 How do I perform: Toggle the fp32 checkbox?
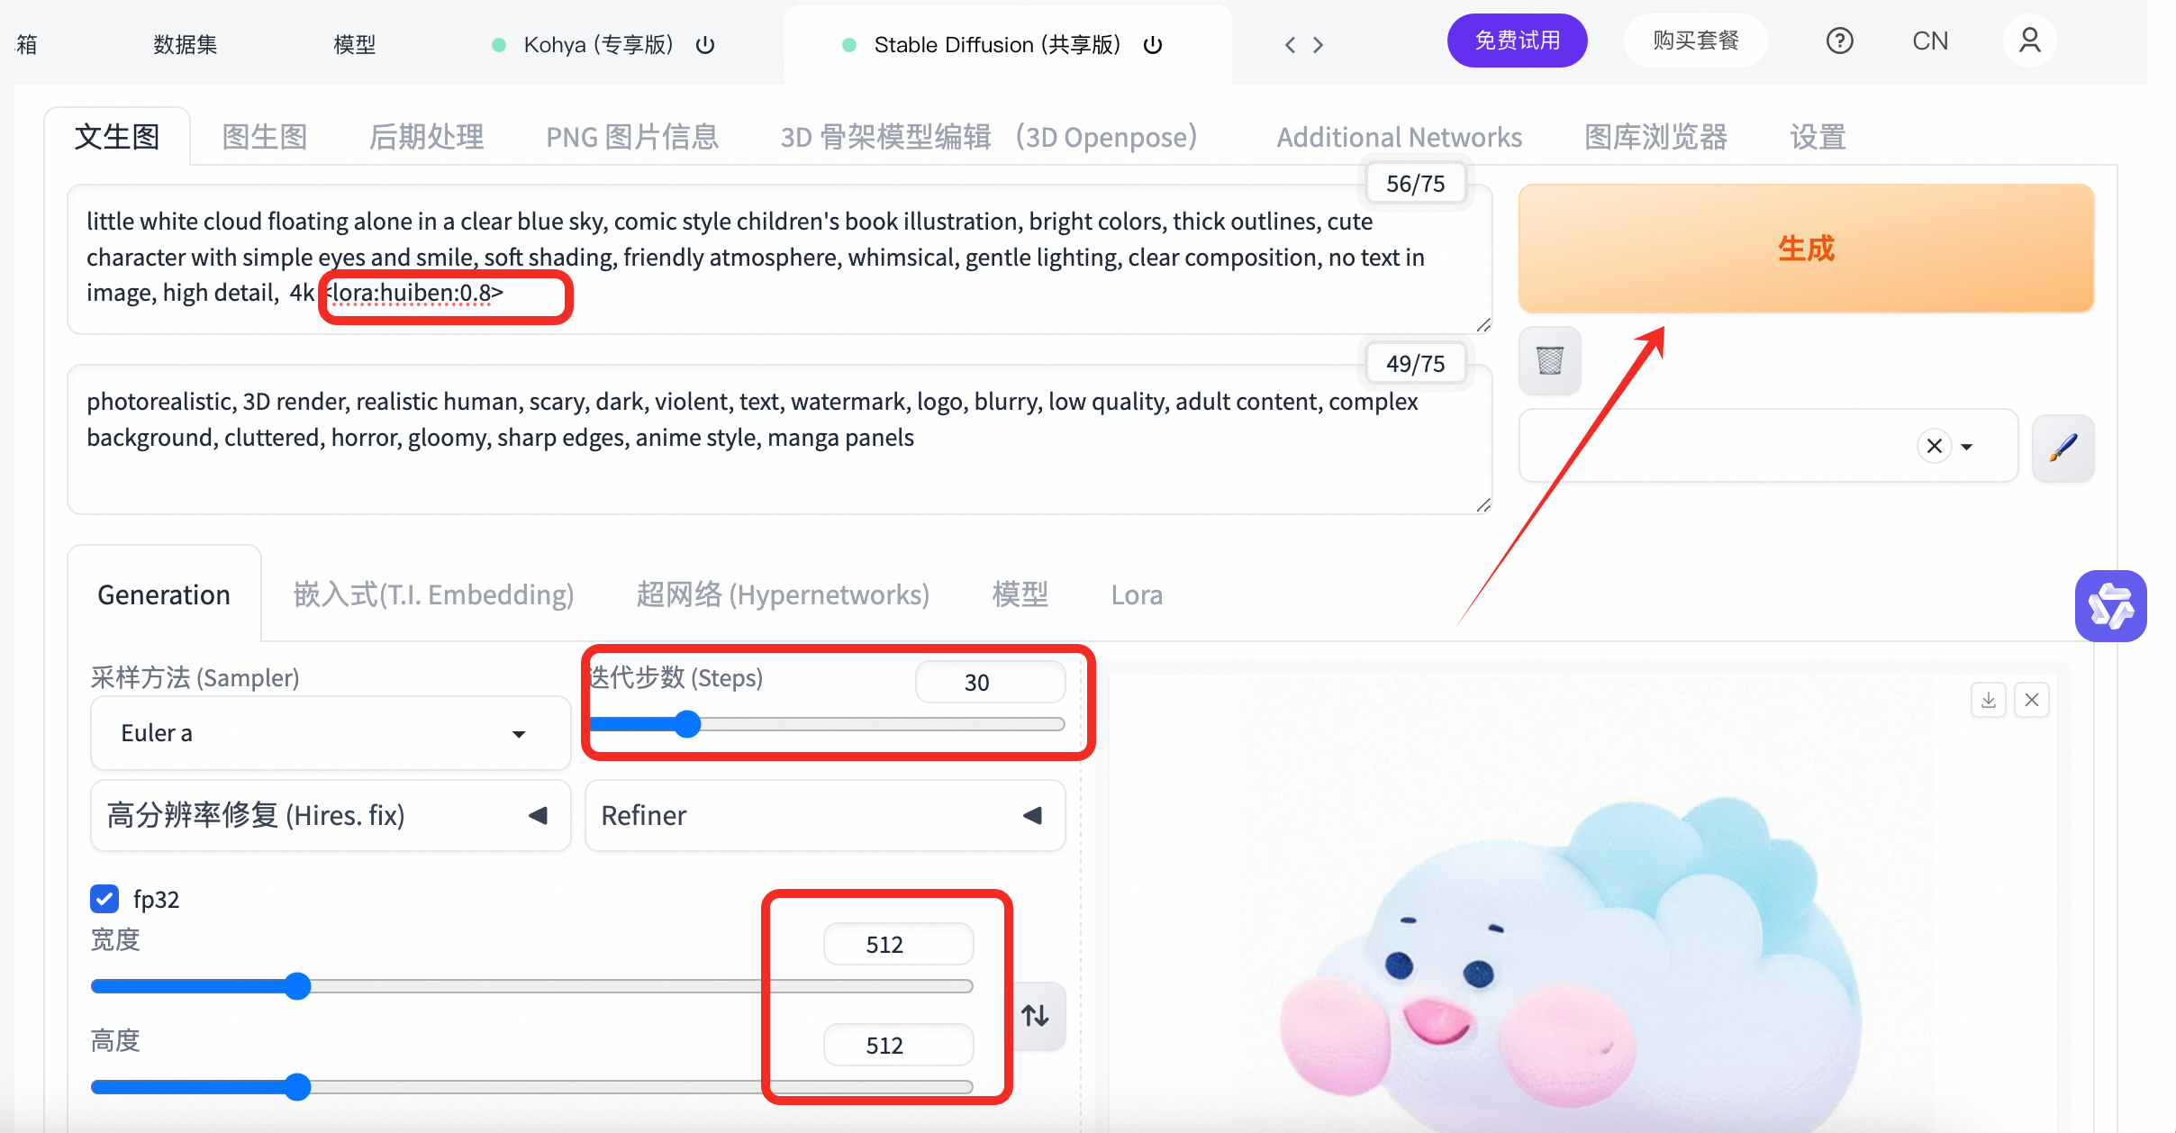(104, 899)
